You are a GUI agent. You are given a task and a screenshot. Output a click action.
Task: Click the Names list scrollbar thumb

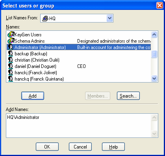pyautogui.click(x=154, y=54)
